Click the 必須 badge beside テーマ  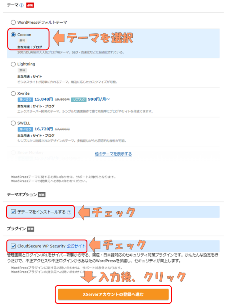pos(30,5)
